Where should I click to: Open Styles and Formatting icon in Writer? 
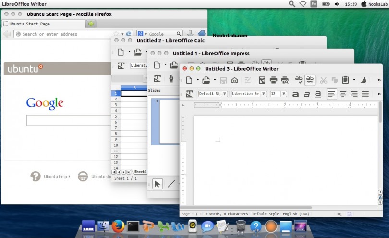(x=190, y=94)
